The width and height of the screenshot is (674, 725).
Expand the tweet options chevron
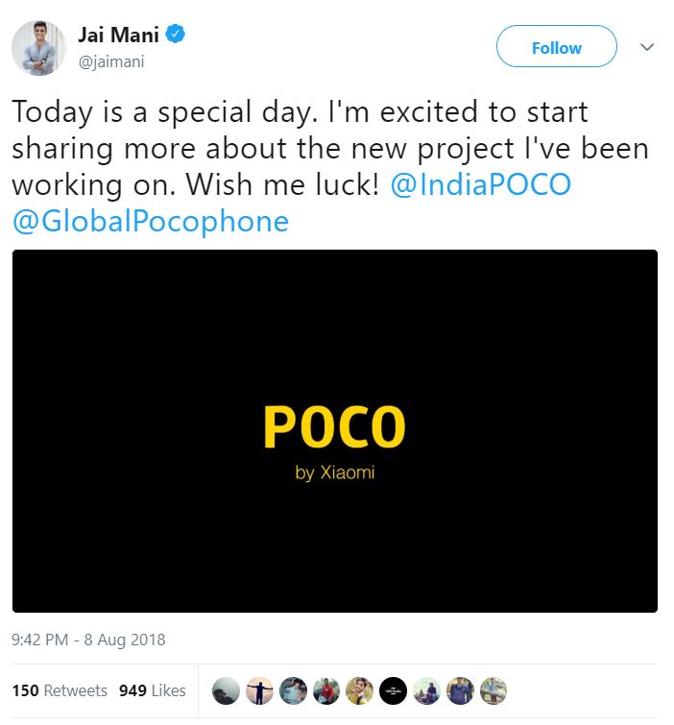647,47
